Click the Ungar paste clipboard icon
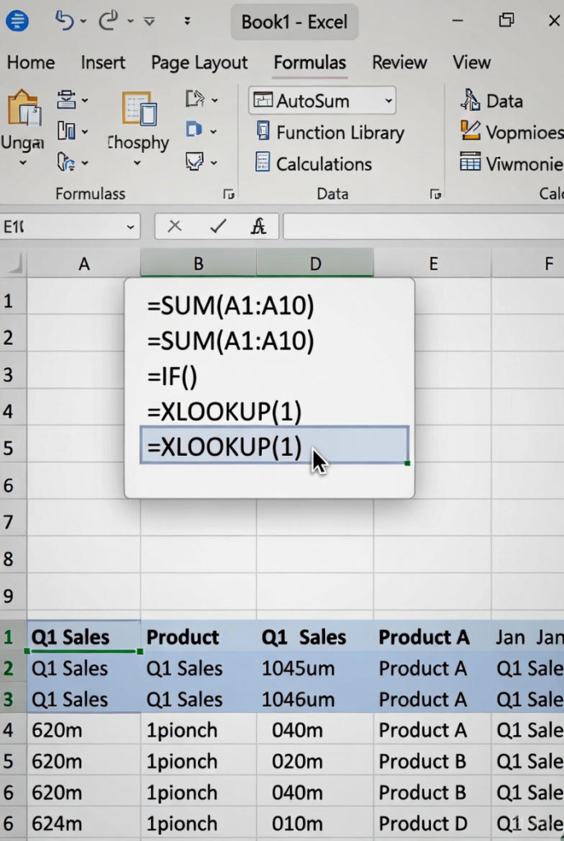The width and height of the screenshot is (564, 841). pos(23,109)
